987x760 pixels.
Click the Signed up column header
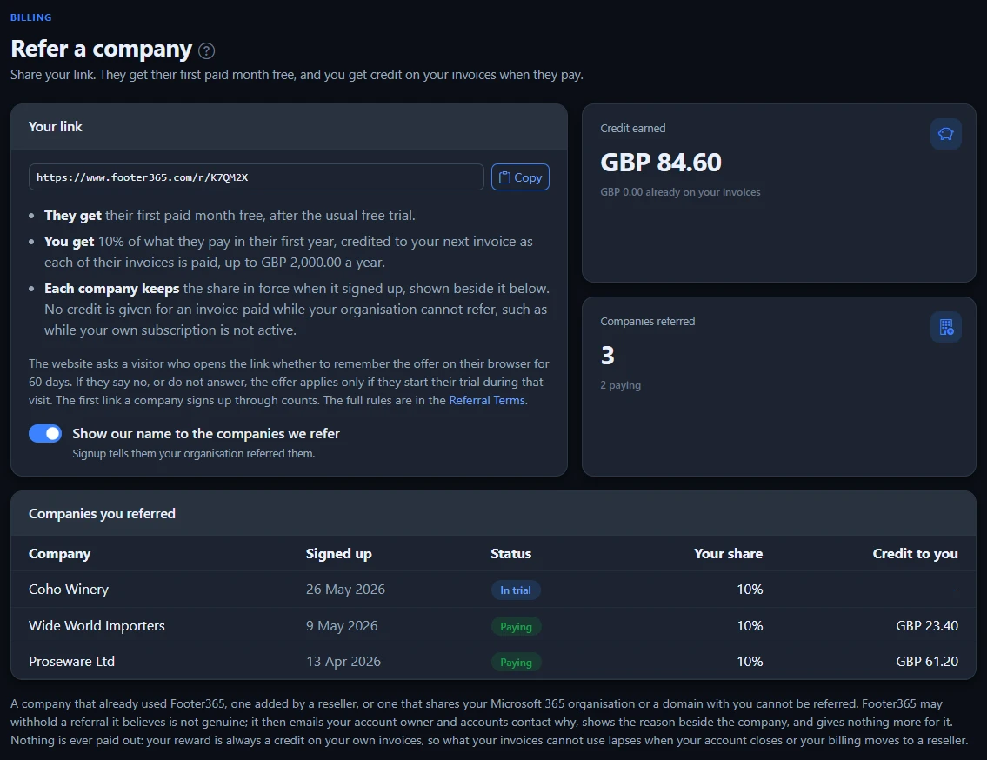point(338,553)
